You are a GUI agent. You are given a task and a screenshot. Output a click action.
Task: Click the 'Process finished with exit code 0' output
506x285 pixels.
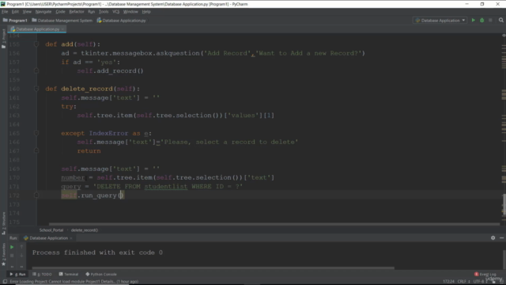click(x=97, y=253)
